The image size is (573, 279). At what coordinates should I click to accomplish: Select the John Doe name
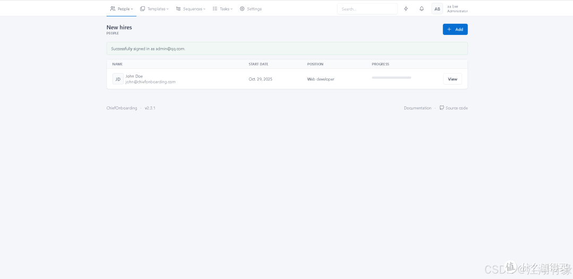134,76
